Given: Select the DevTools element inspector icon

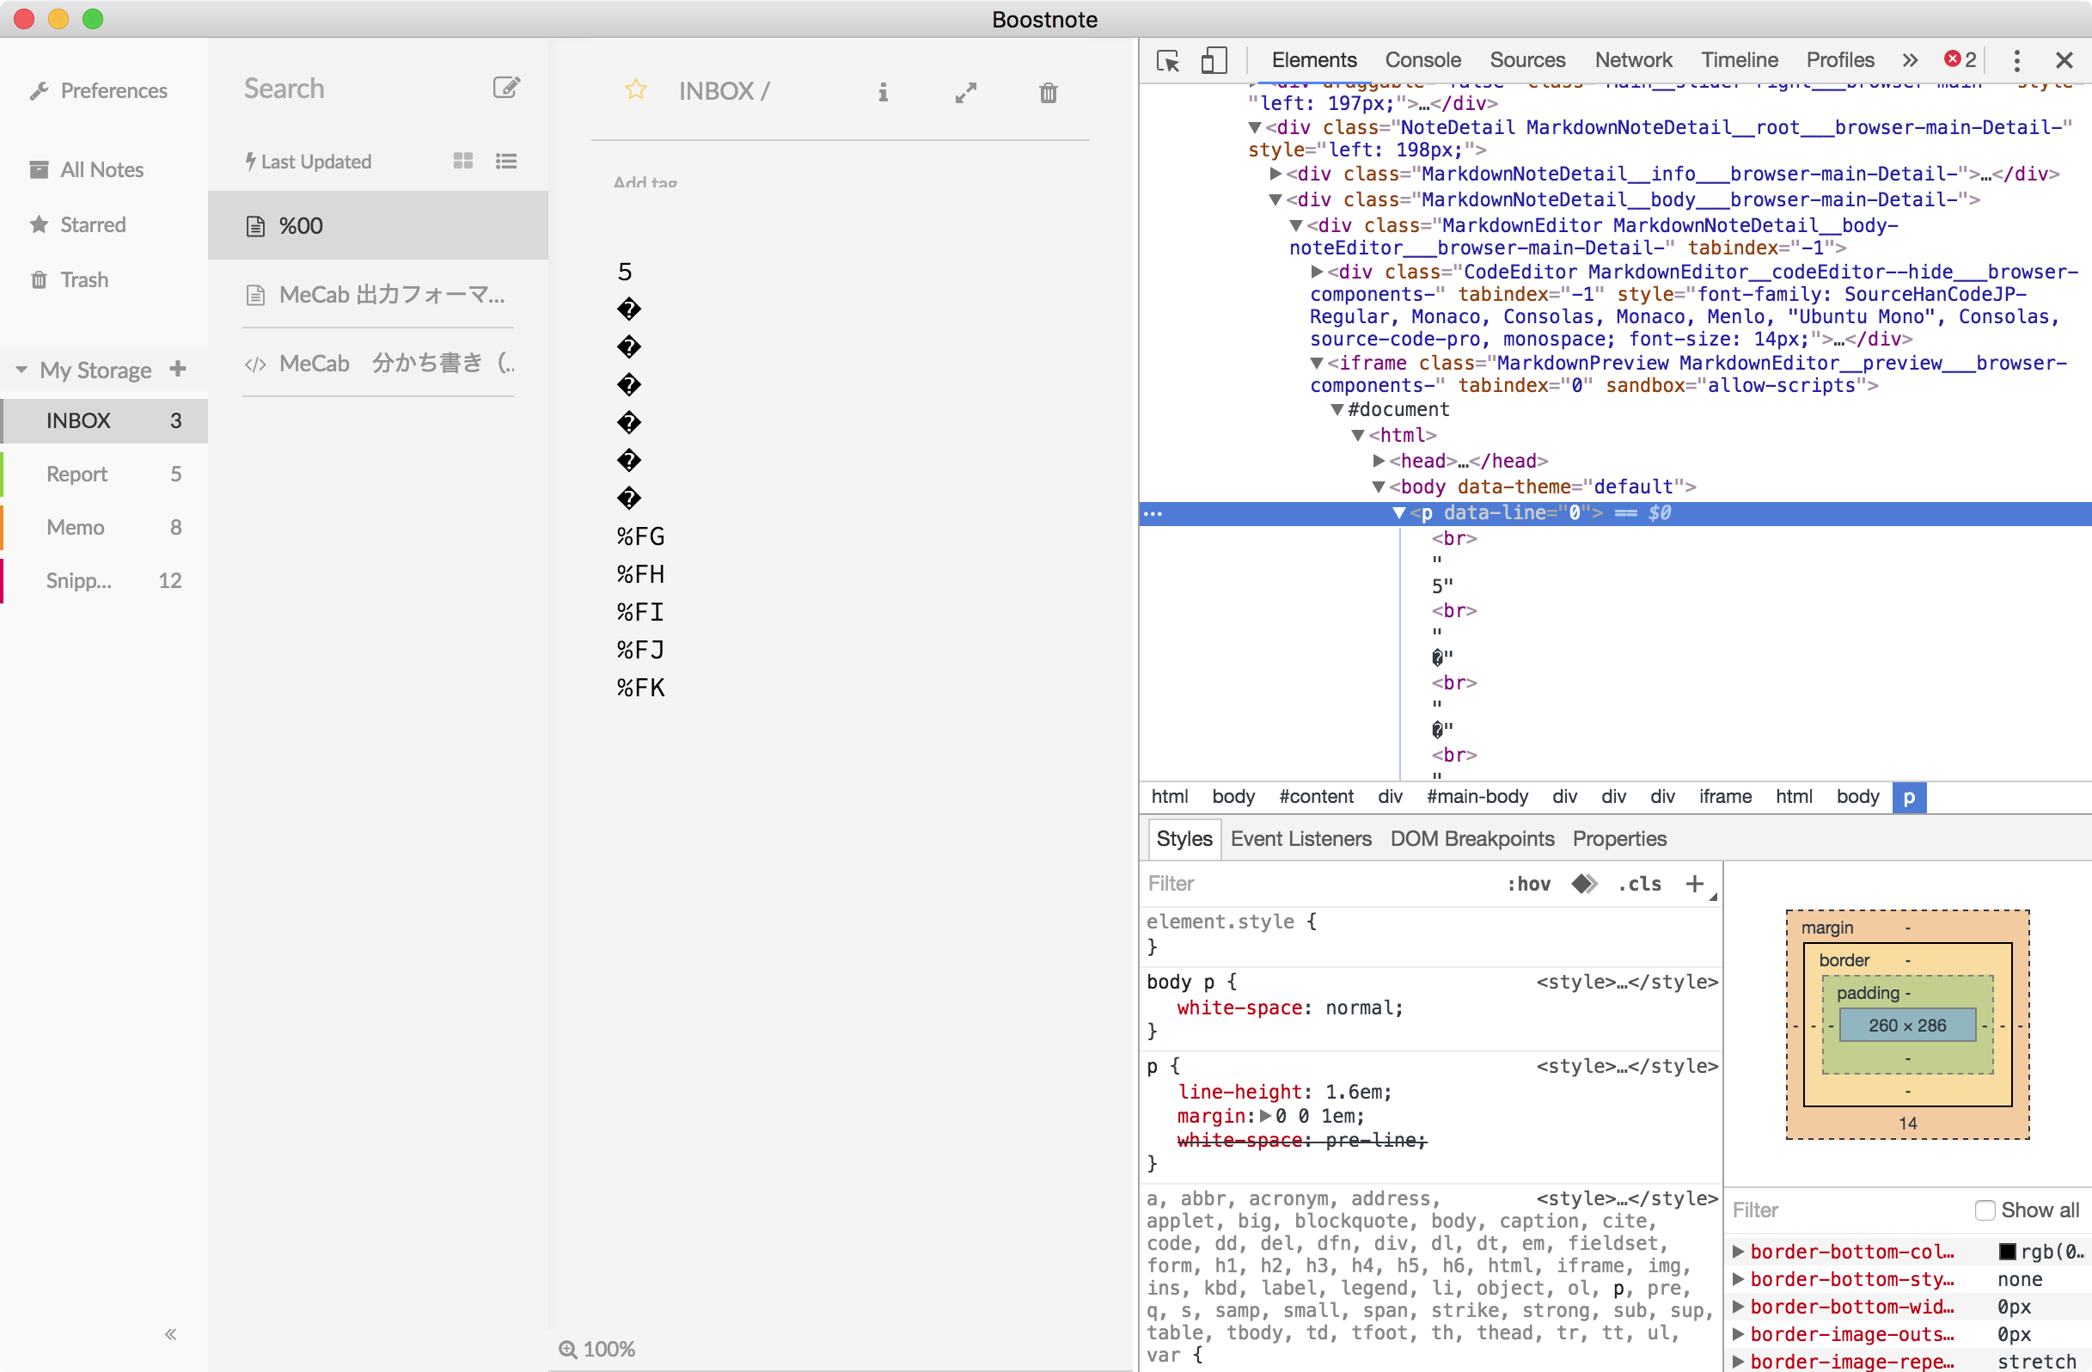Looking at the screenshot, I should (1168, 61).
